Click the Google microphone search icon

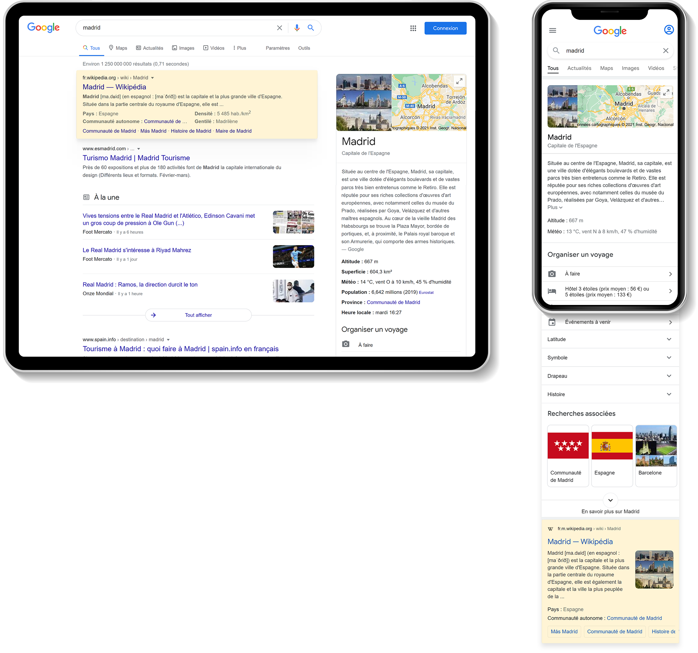(297, 28)
